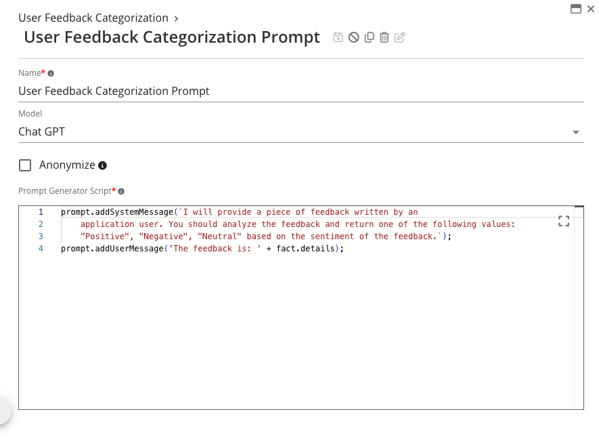Open the Model dropdown arrow
The height and width of the screenshot is (437, 599).
[576, 132]
